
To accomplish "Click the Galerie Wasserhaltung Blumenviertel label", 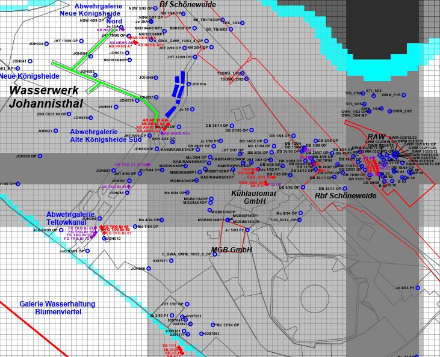I will click(58, 308).
